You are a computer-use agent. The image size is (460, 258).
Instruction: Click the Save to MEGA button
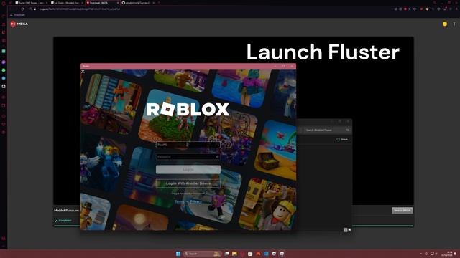pos(402,210)
